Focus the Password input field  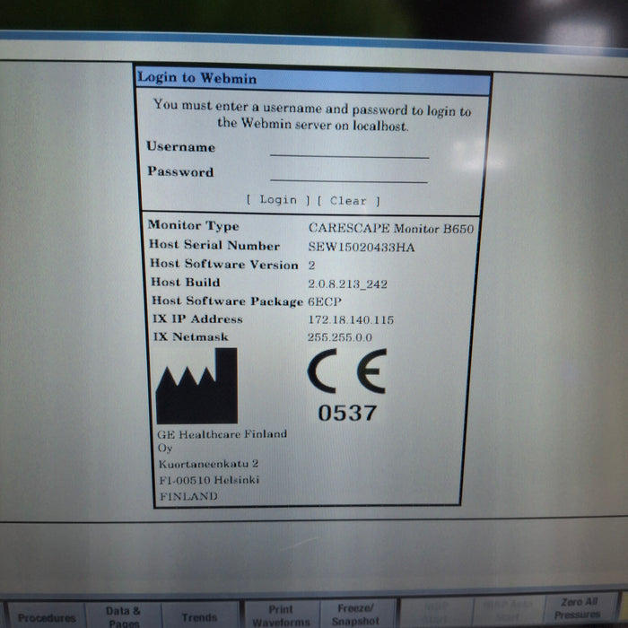click(349, 174)
